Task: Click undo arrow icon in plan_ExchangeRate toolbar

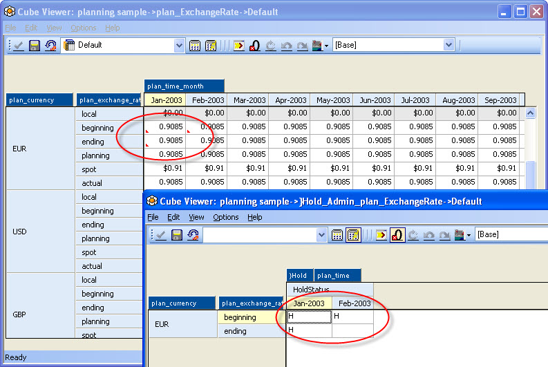Action: click(x=287, y=46)
